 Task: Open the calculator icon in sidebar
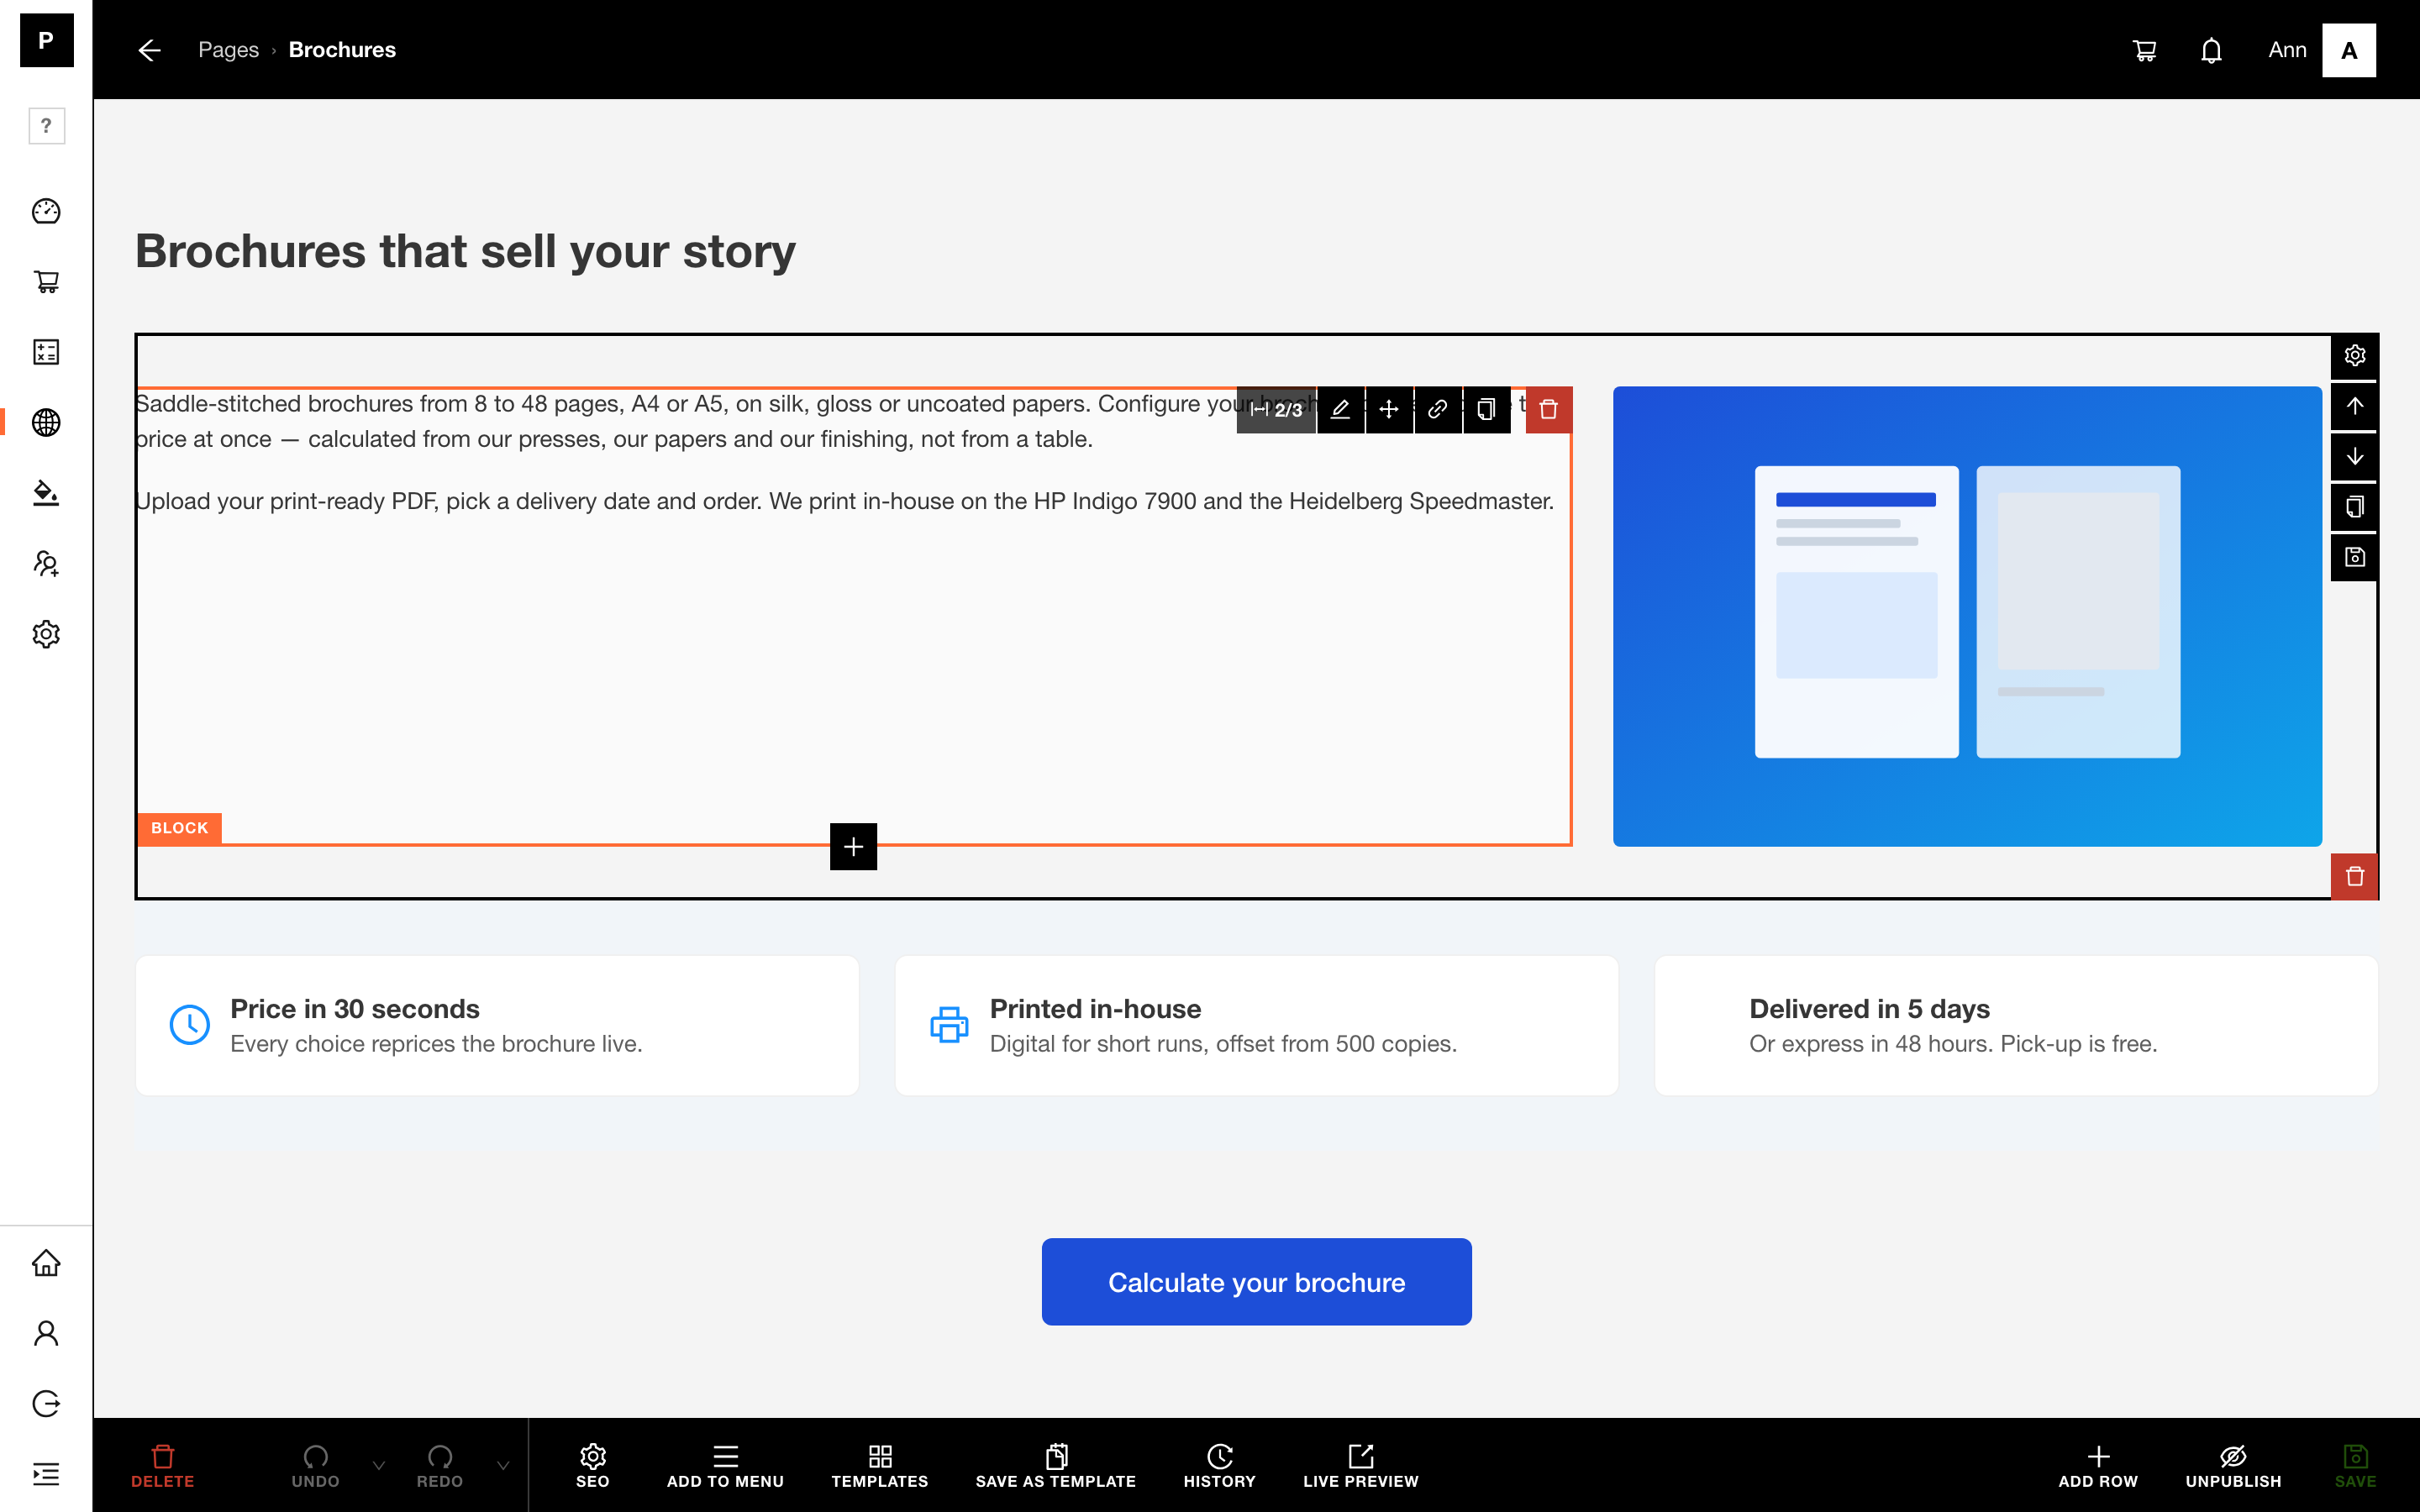pyautogui.click(x=46, y=352)
